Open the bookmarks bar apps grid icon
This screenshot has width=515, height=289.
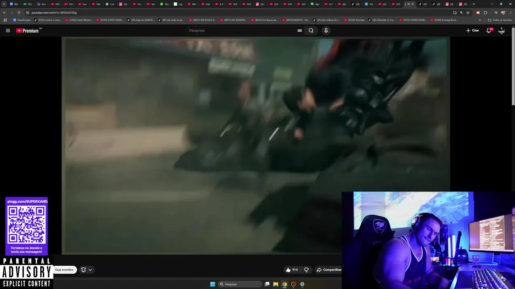(x=5, y=20)
